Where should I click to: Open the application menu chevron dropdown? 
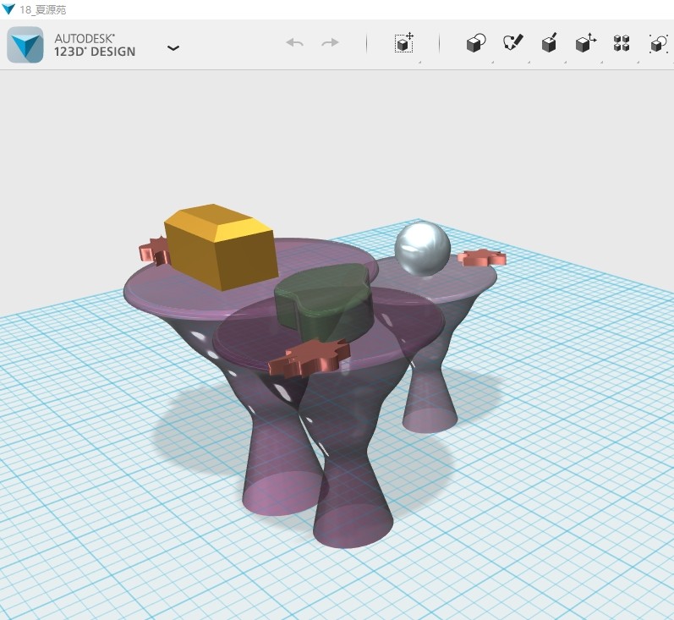173,47
